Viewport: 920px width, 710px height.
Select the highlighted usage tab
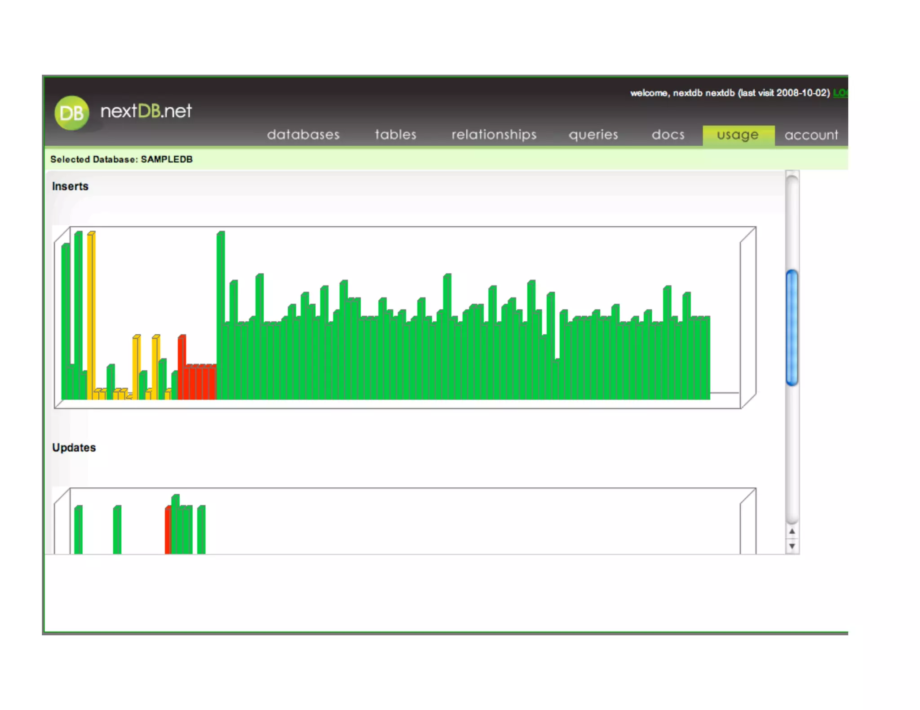click(738, 135)
